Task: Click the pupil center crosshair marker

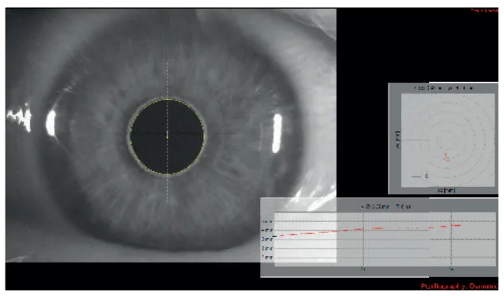Action: coord(167,136)
